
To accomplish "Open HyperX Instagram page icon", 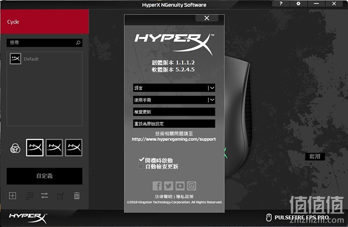I will pyautogui.click(x=192, y=186).
